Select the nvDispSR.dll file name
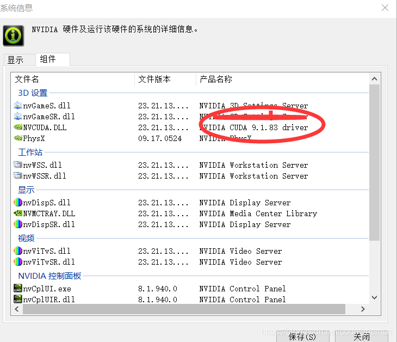The width and height of the screenshot is (397, 342). pyautogui.click(x=49, y=224)
